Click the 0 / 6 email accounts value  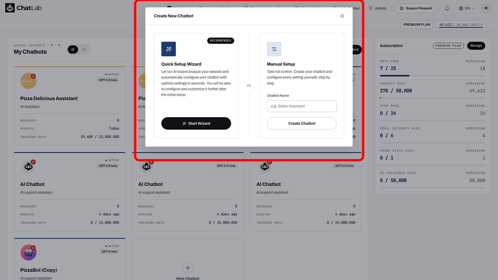(x=386, y=136)
